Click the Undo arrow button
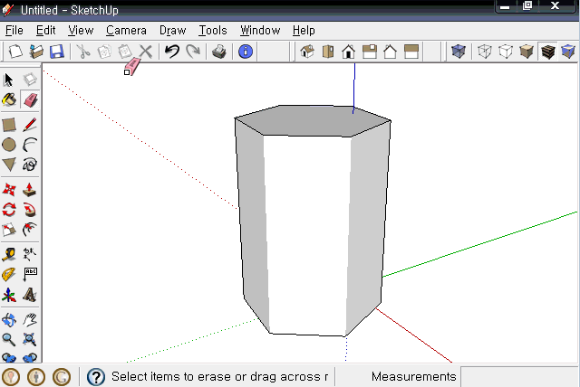 pyautogui.click(x=171, y=52)
